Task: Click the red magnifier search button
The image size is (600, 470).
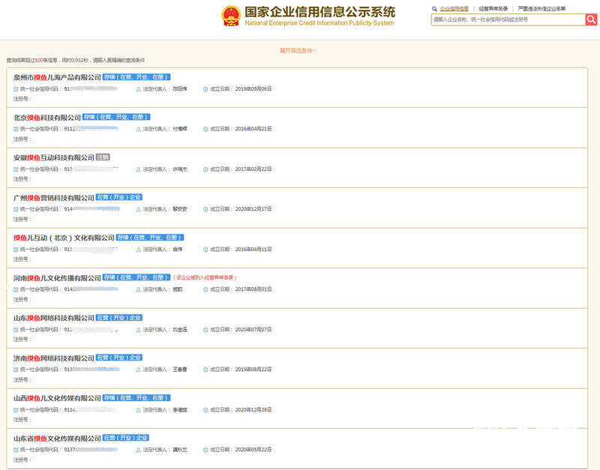Action: (x=591, y=19)
